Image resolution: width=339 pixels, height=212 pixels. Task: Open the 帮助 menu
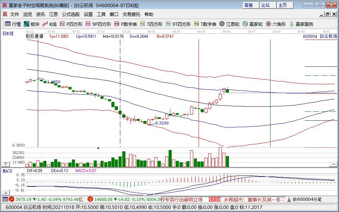coord(149,14)
